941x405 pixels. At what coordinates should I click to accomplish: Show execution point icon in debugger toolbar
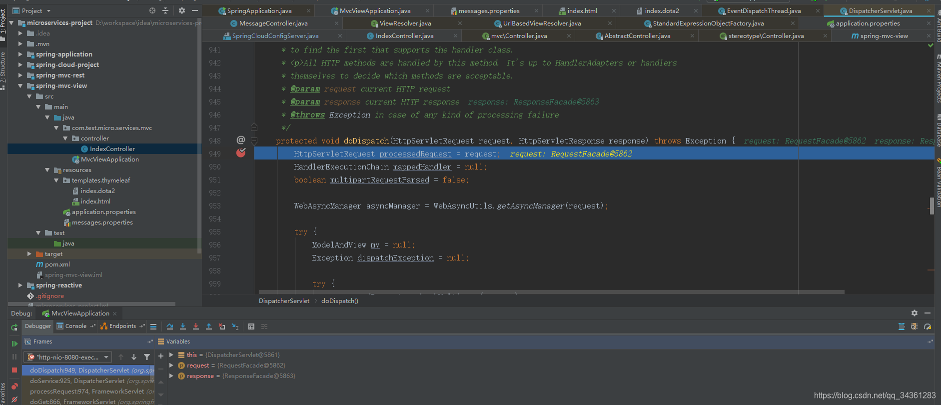point(153,326)
